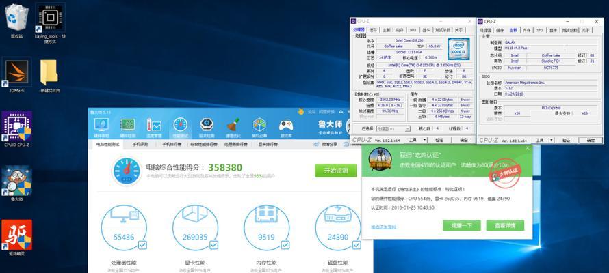Open the 处理器 #1 selection combo box
The height and width of the screenshot is (273, 609).
pyautogui.click(x=393, y=128)
